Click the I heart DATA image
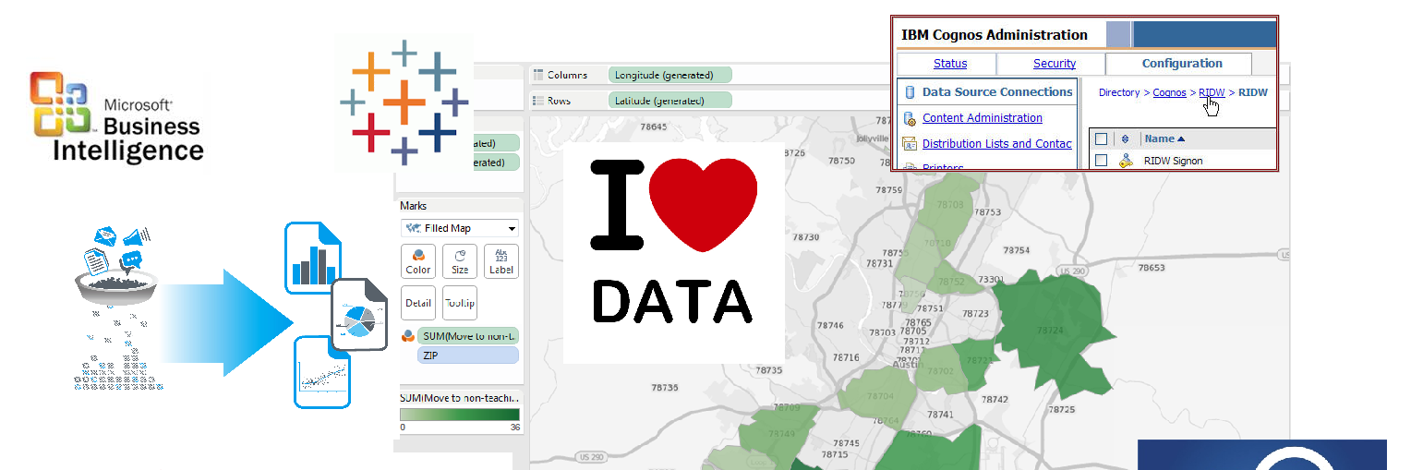This screenshot has height=470, width=1411. 674,253
